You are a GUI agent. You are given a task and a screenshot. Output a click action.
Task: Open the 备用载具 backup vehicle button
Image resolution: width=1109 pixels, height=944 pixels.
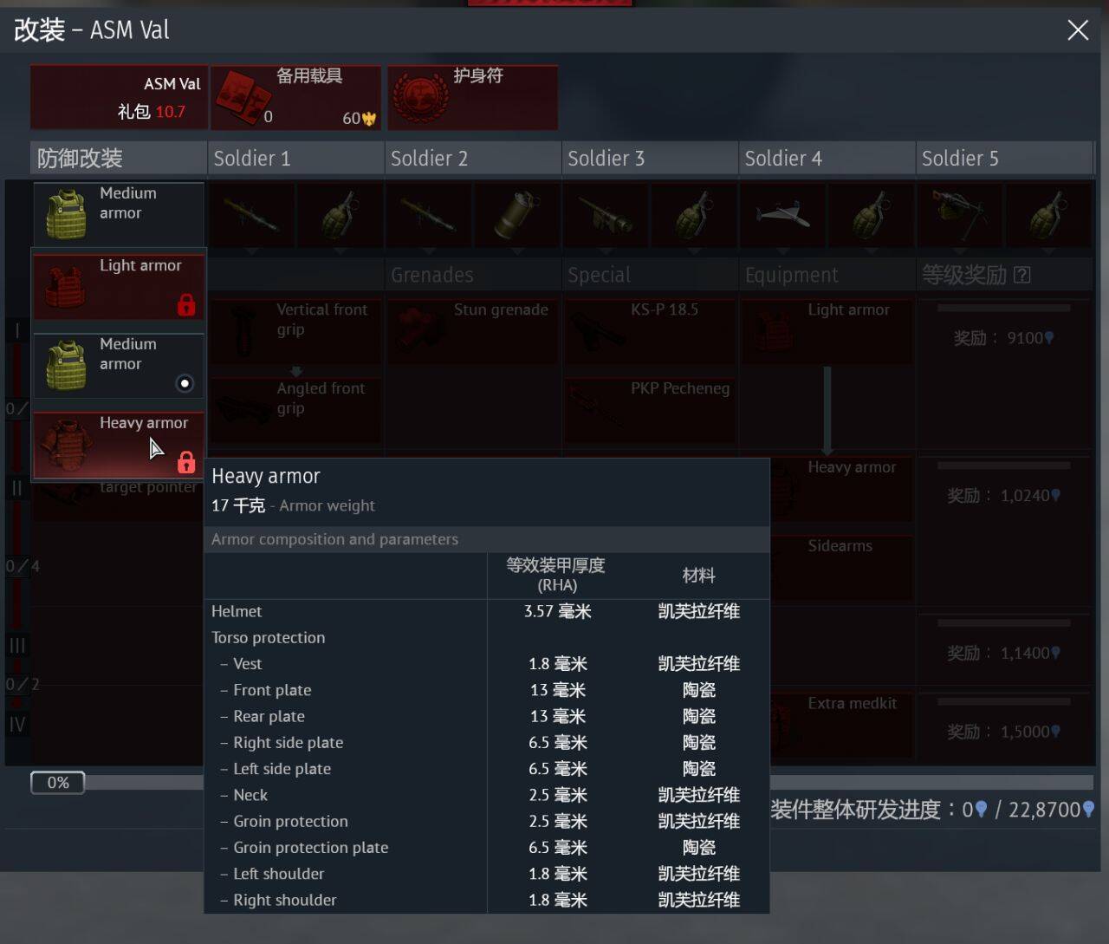tap(295, 97)
